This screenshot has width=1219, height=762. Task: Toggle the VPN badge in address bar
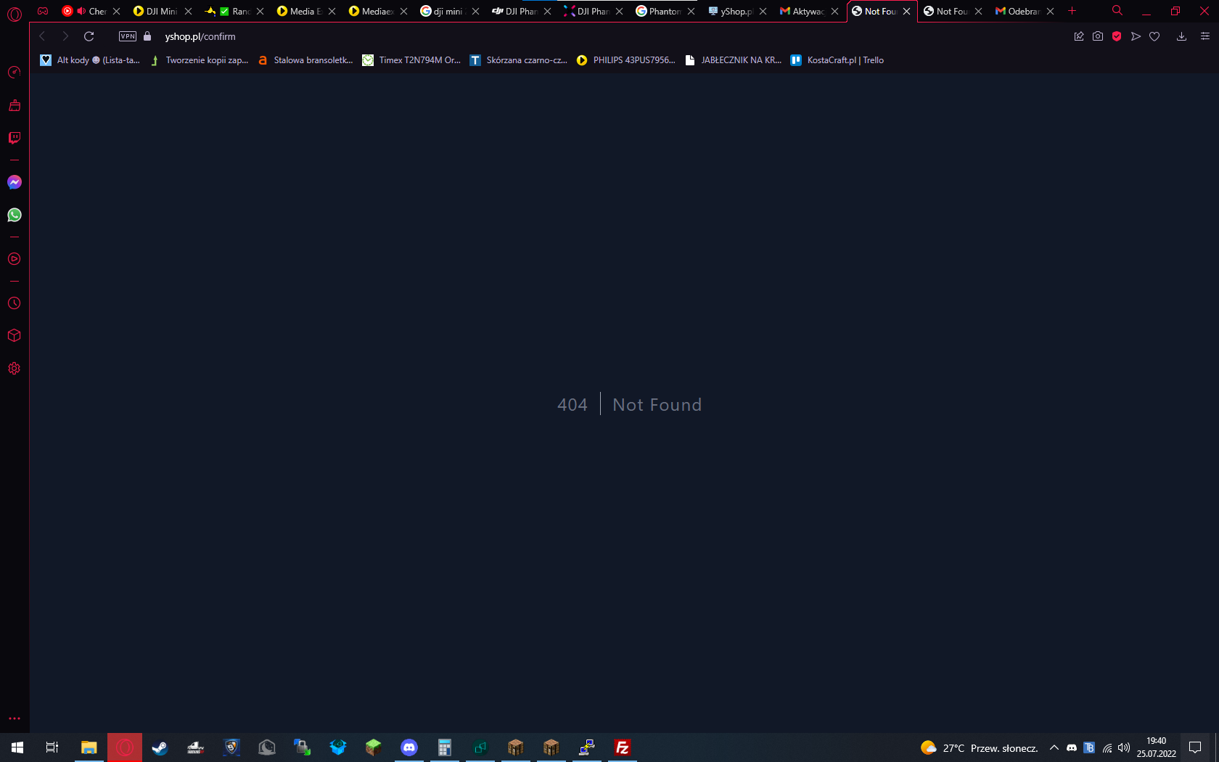[x=128, y=36]
